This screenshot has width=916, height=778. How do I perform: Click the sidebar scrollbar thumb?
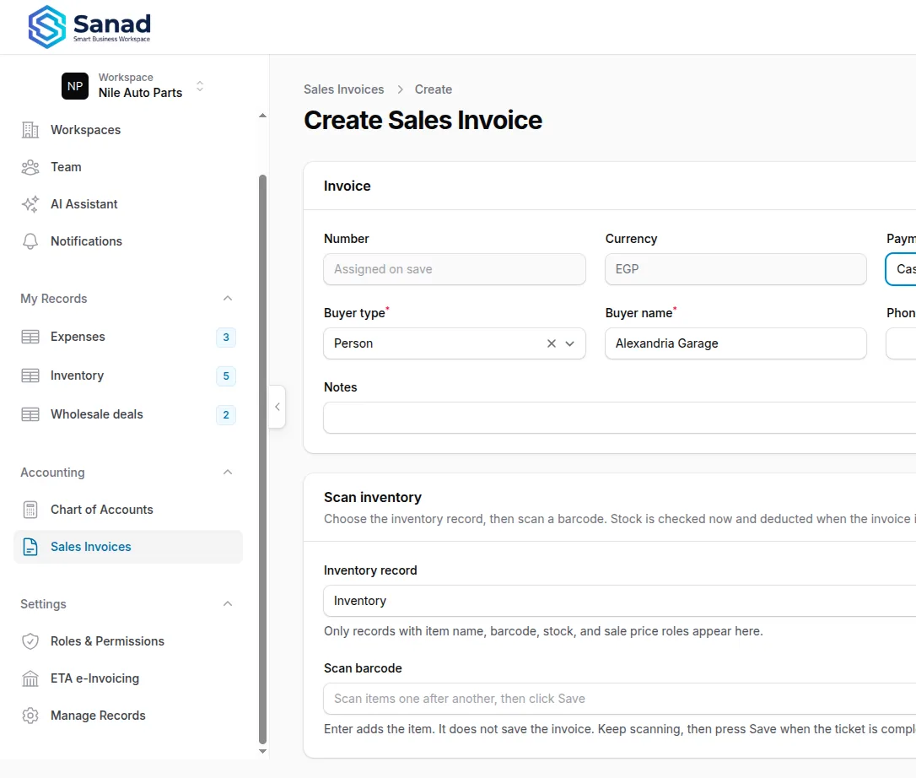[263, 459]
